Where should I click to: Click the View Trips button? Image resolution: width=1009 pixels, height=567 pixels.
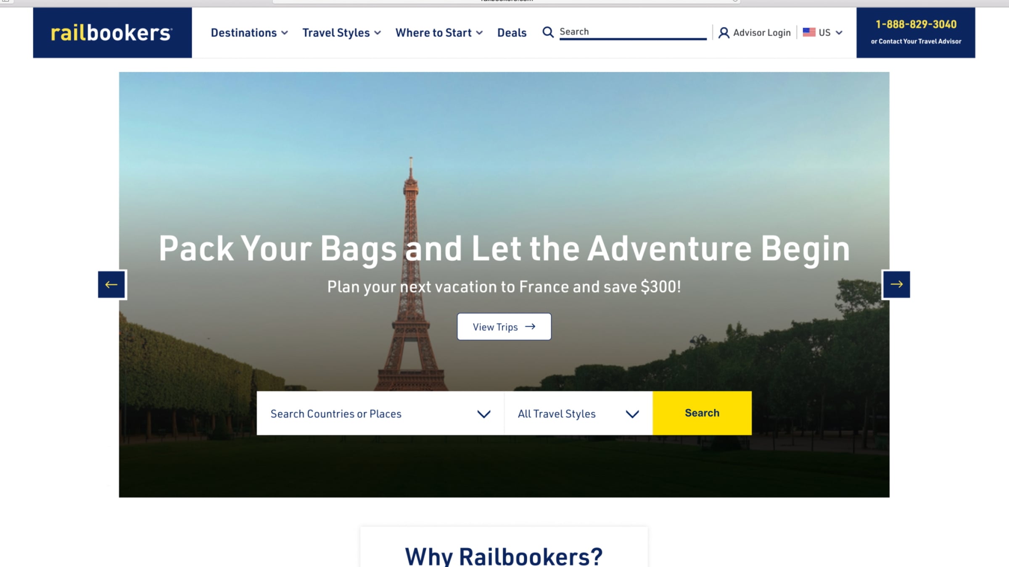(504, 326)
